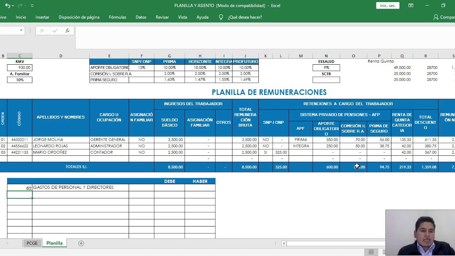Switch to the Planilla sheet tab

54,243
